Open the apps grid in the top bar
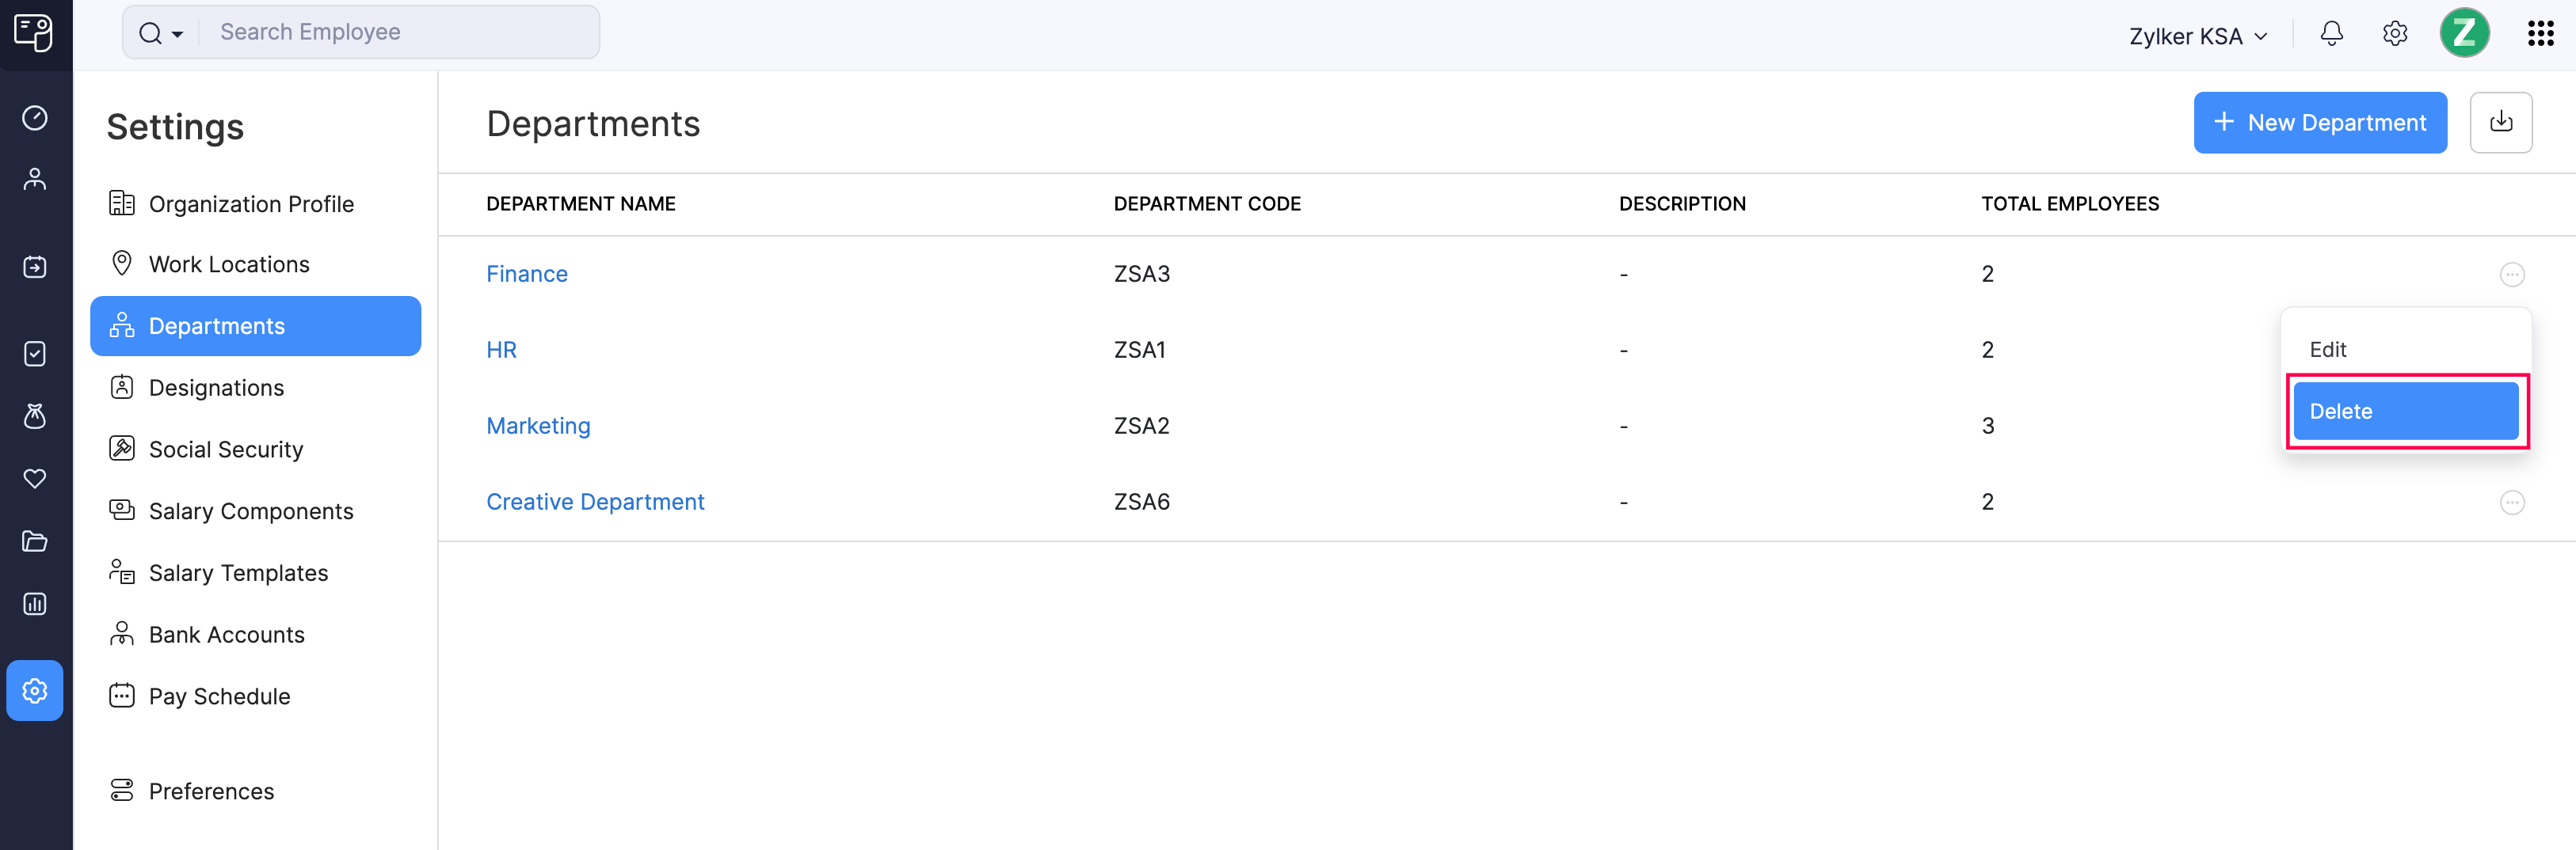The width and height of the screenshot is (2576, 850). [x=2541, y=33]
